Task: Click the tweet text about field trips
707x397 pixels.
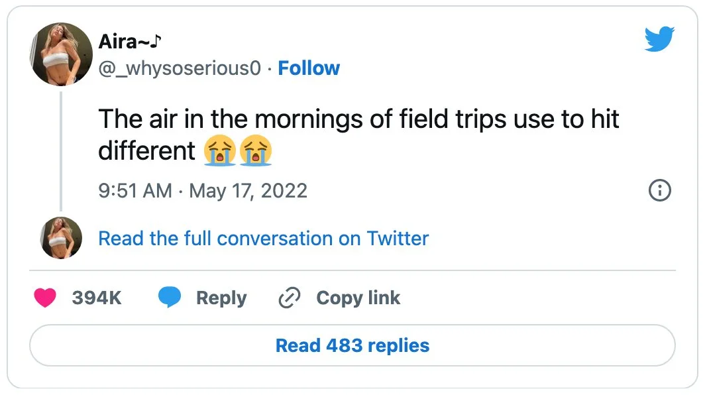Action: point(358,120)
